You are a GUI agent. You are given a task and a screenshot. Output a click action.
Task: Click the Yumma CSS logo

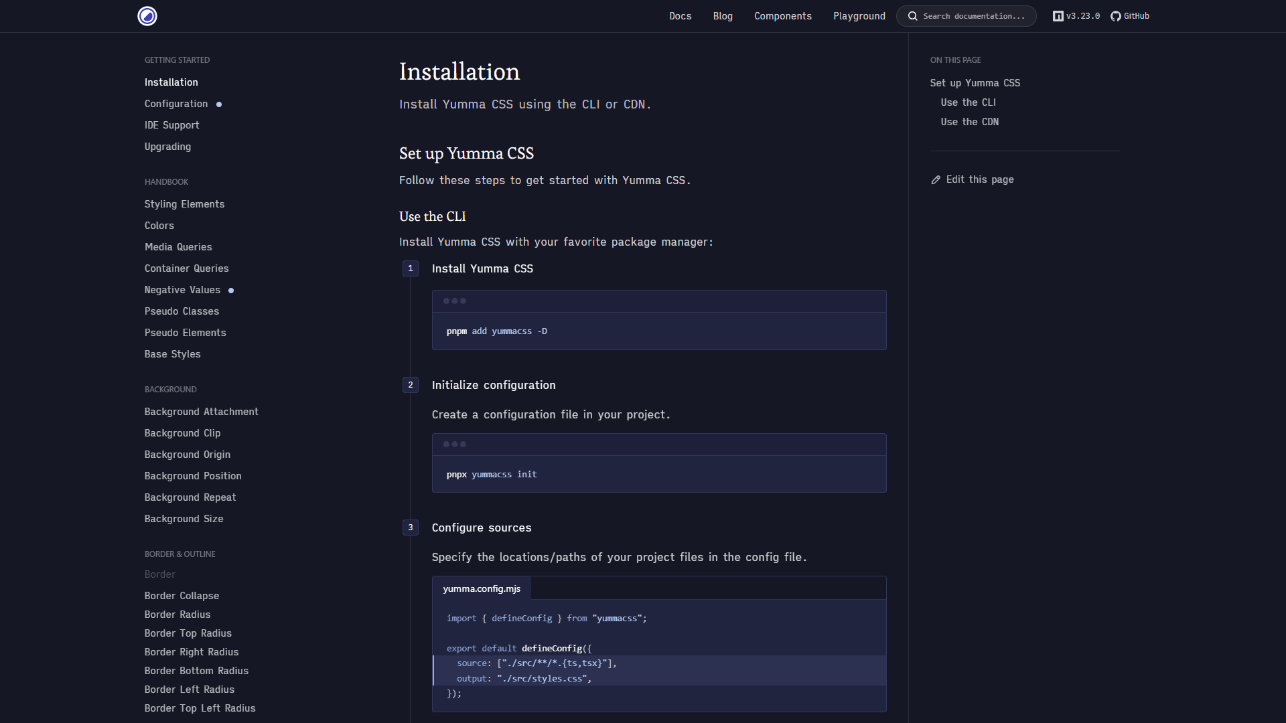pyautogui.click(x=147, y=16)
